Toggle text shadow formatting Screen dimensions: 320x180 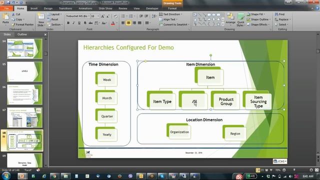click(x=85, y=23)
